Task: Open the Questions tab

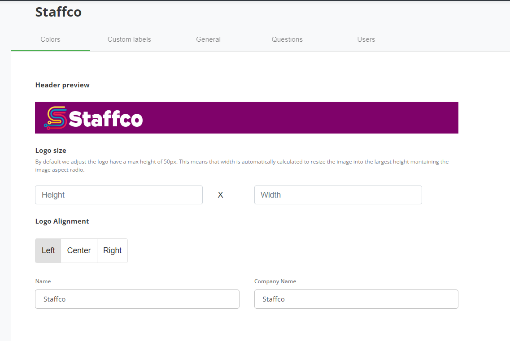Action: (287, 39)
